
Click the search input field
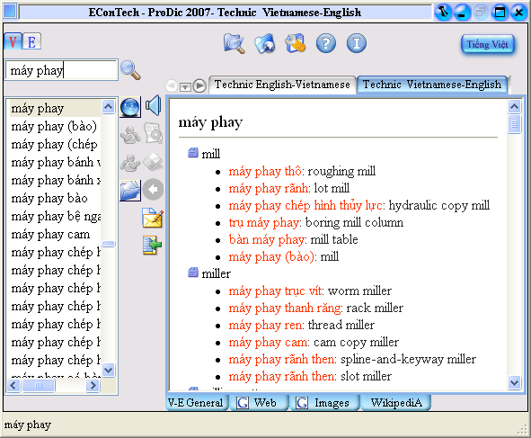click(61, 70)
